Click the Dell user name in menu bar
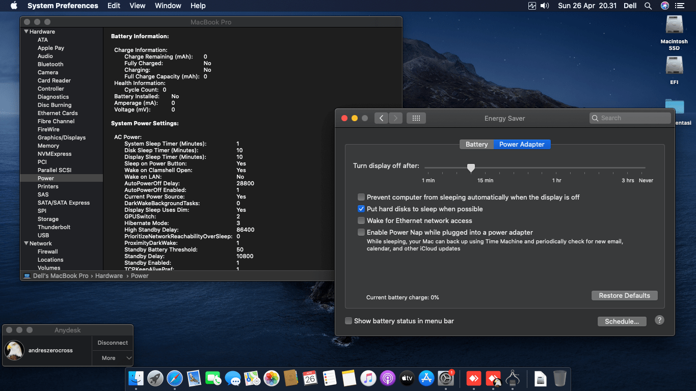696x391 pixels. [x=630, y=6]
